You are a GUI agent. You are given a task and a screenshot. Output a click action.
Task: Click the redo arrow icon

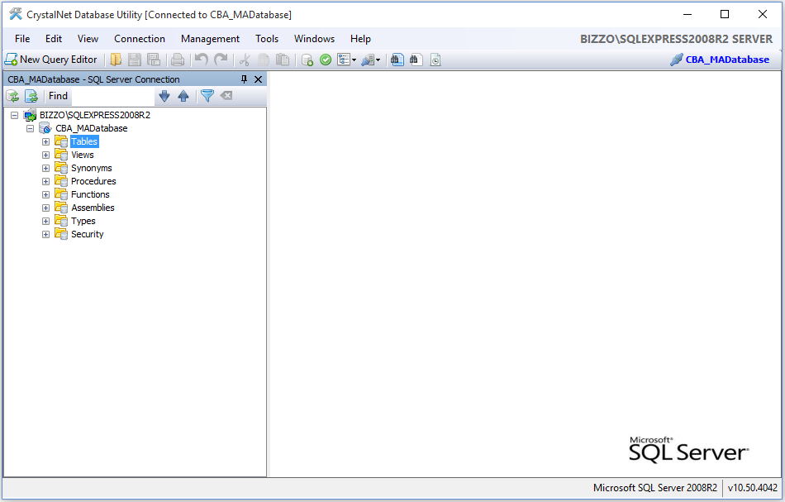click(x=221, y=60)
